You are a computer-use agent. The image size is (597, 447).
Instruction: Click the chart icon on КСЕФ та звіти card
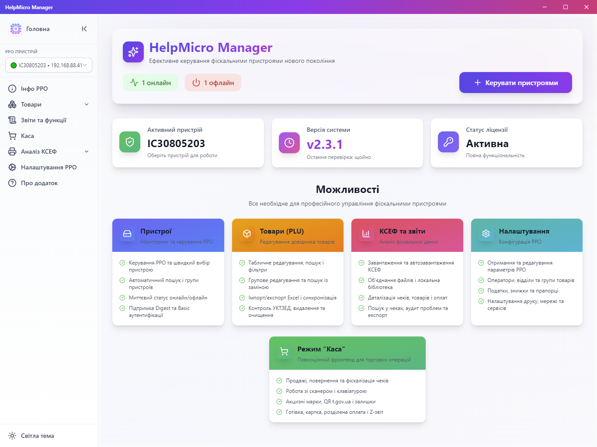[366, 234]
